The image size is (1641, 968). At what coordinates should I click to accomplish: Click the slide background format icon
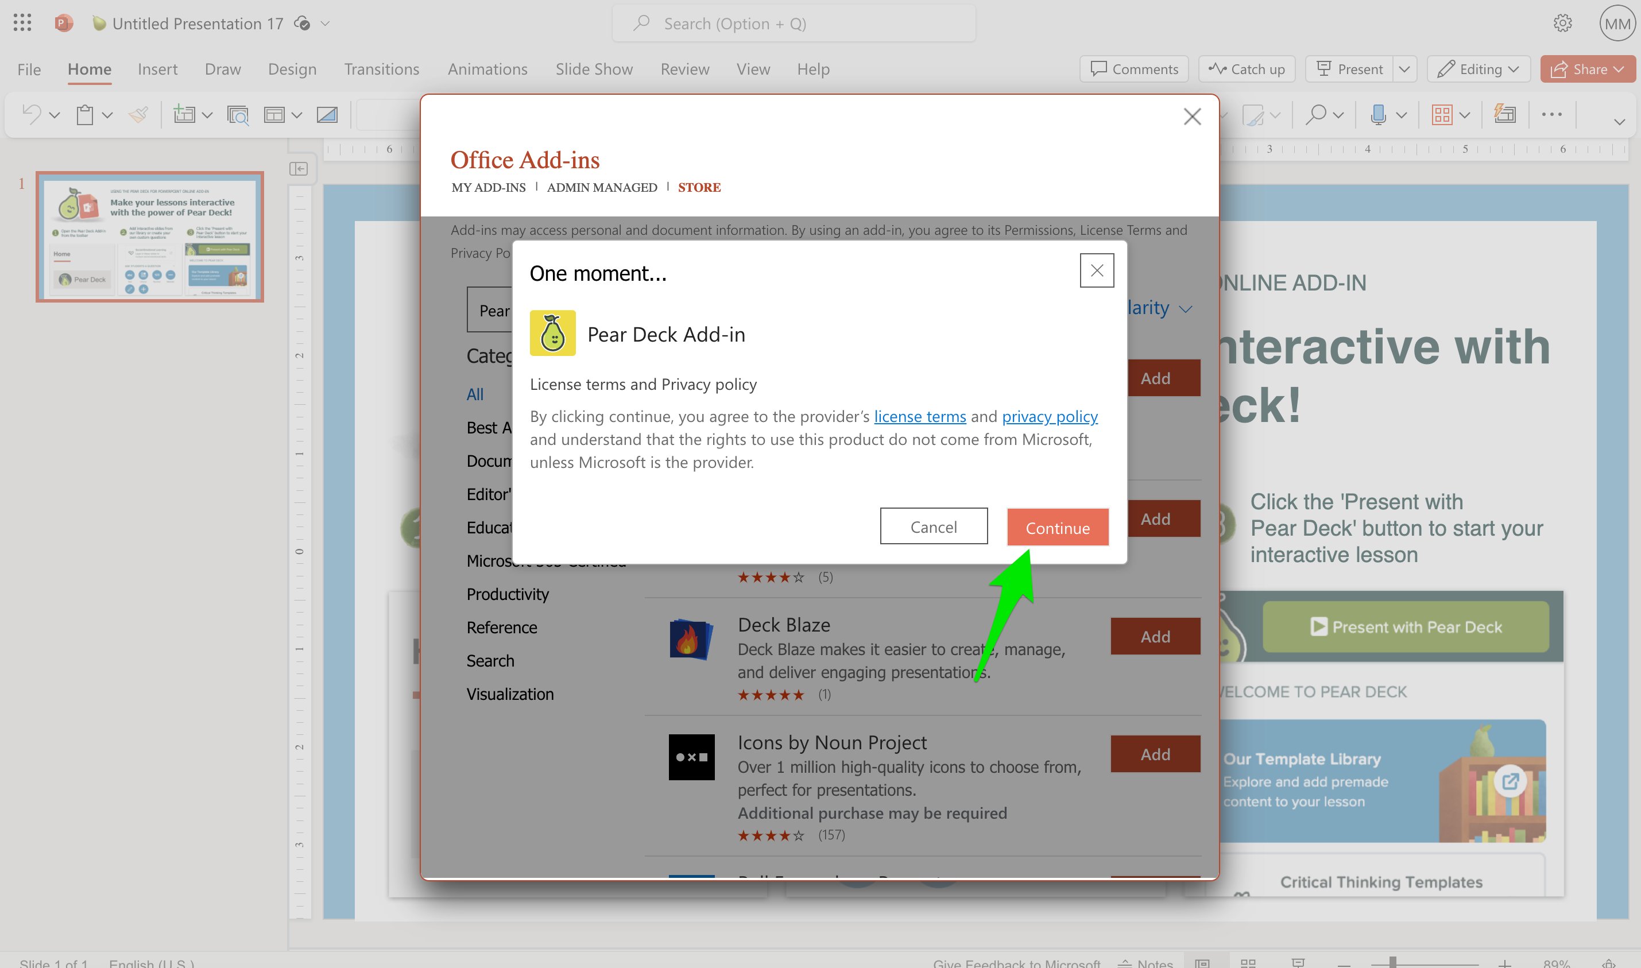click(327, 115)
